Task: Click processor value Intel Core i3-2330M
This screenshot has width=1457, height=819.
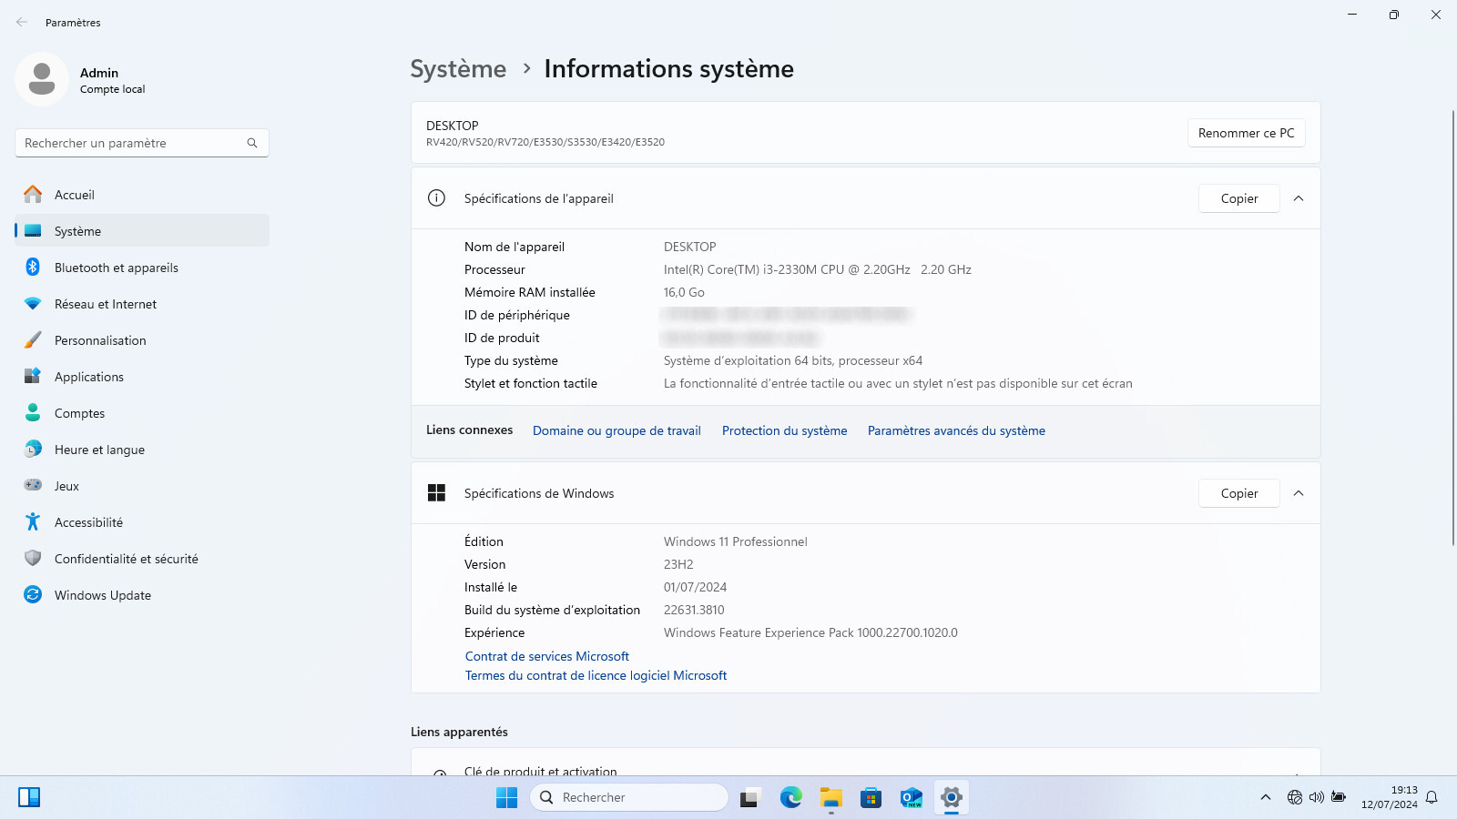Action: click(817, 269)
